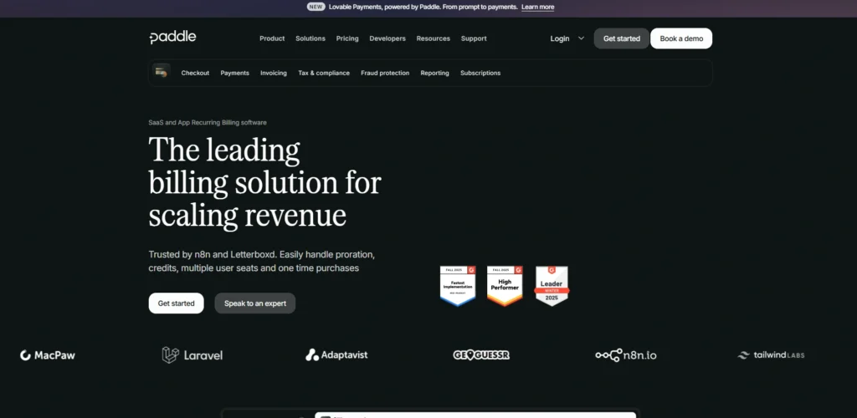Click the Book a demo button

pos(681,38)
